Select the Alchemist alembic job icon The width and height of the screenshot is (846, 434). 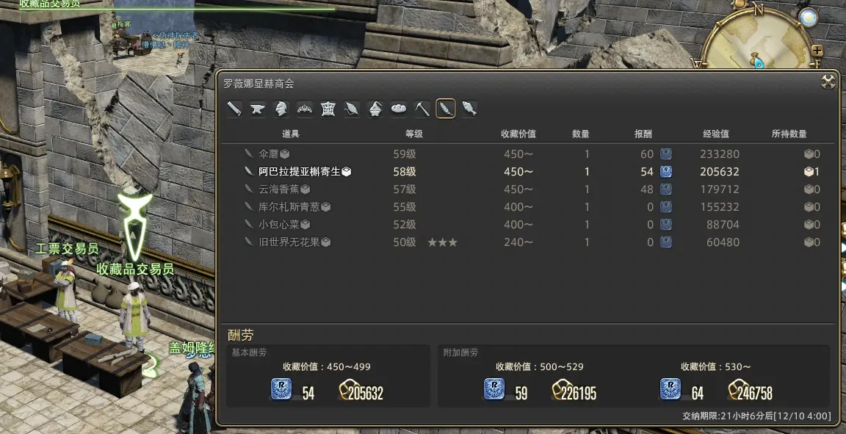[375, 109]
